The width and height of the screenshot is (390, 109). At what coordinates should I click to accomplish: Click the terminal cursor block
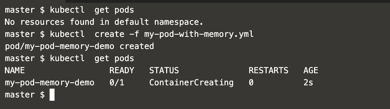point(52,95)
